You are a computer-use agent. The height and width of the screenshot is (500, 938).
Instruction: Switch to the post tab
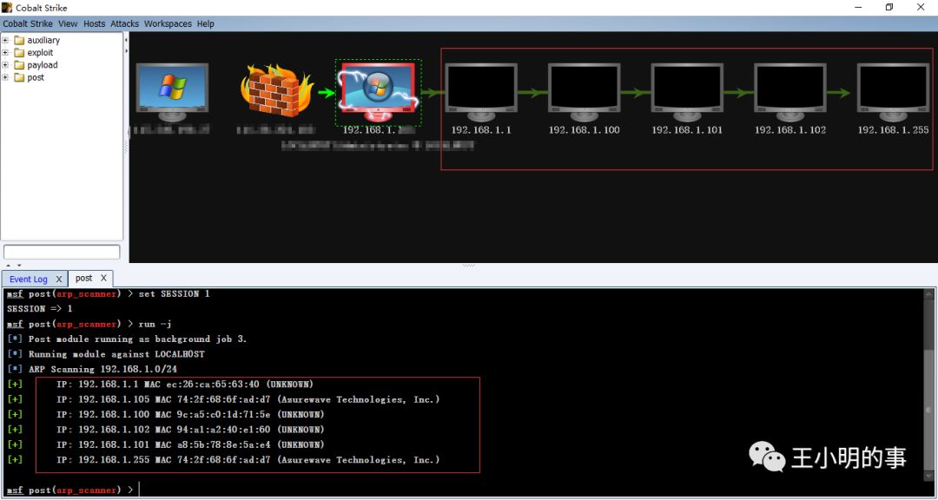(83, 278)
